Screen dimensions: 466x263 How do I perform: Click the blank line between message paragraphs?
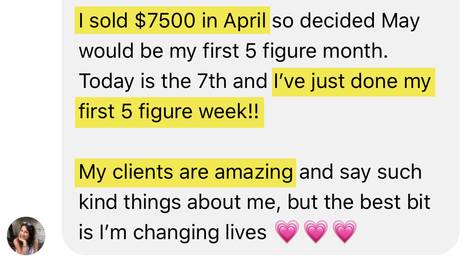point(256,142)
